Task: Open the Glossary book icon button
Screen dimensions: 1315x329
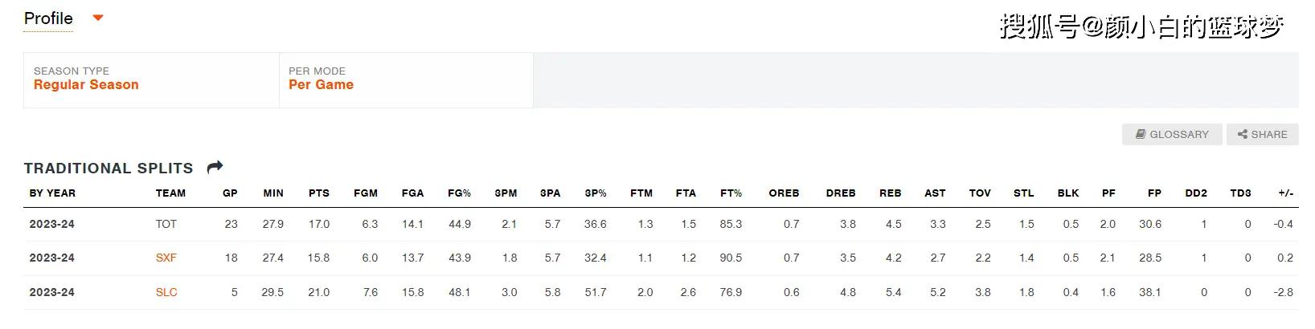Action: pyautogui.click(x=1172, y=134)
